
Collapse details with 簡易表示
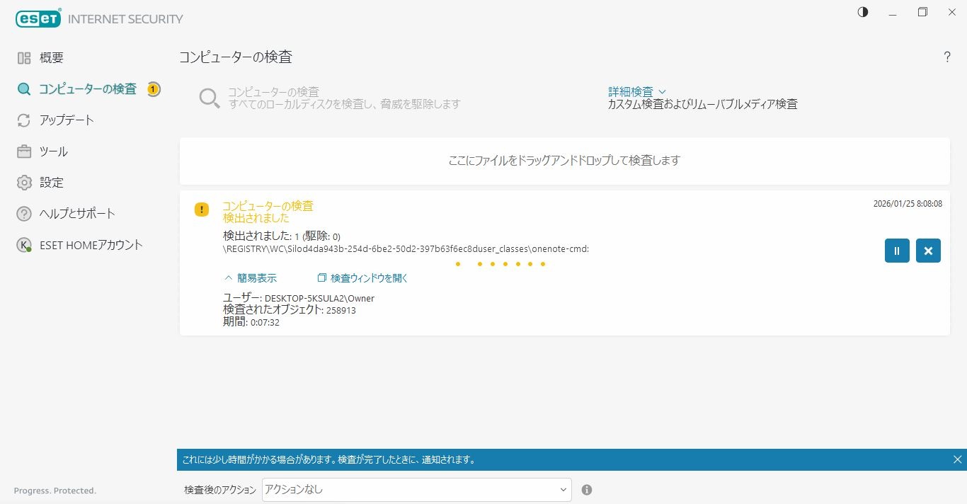pos(251,278)
